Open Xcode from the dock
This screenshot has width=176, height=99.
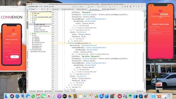click(x=107, y=96)
